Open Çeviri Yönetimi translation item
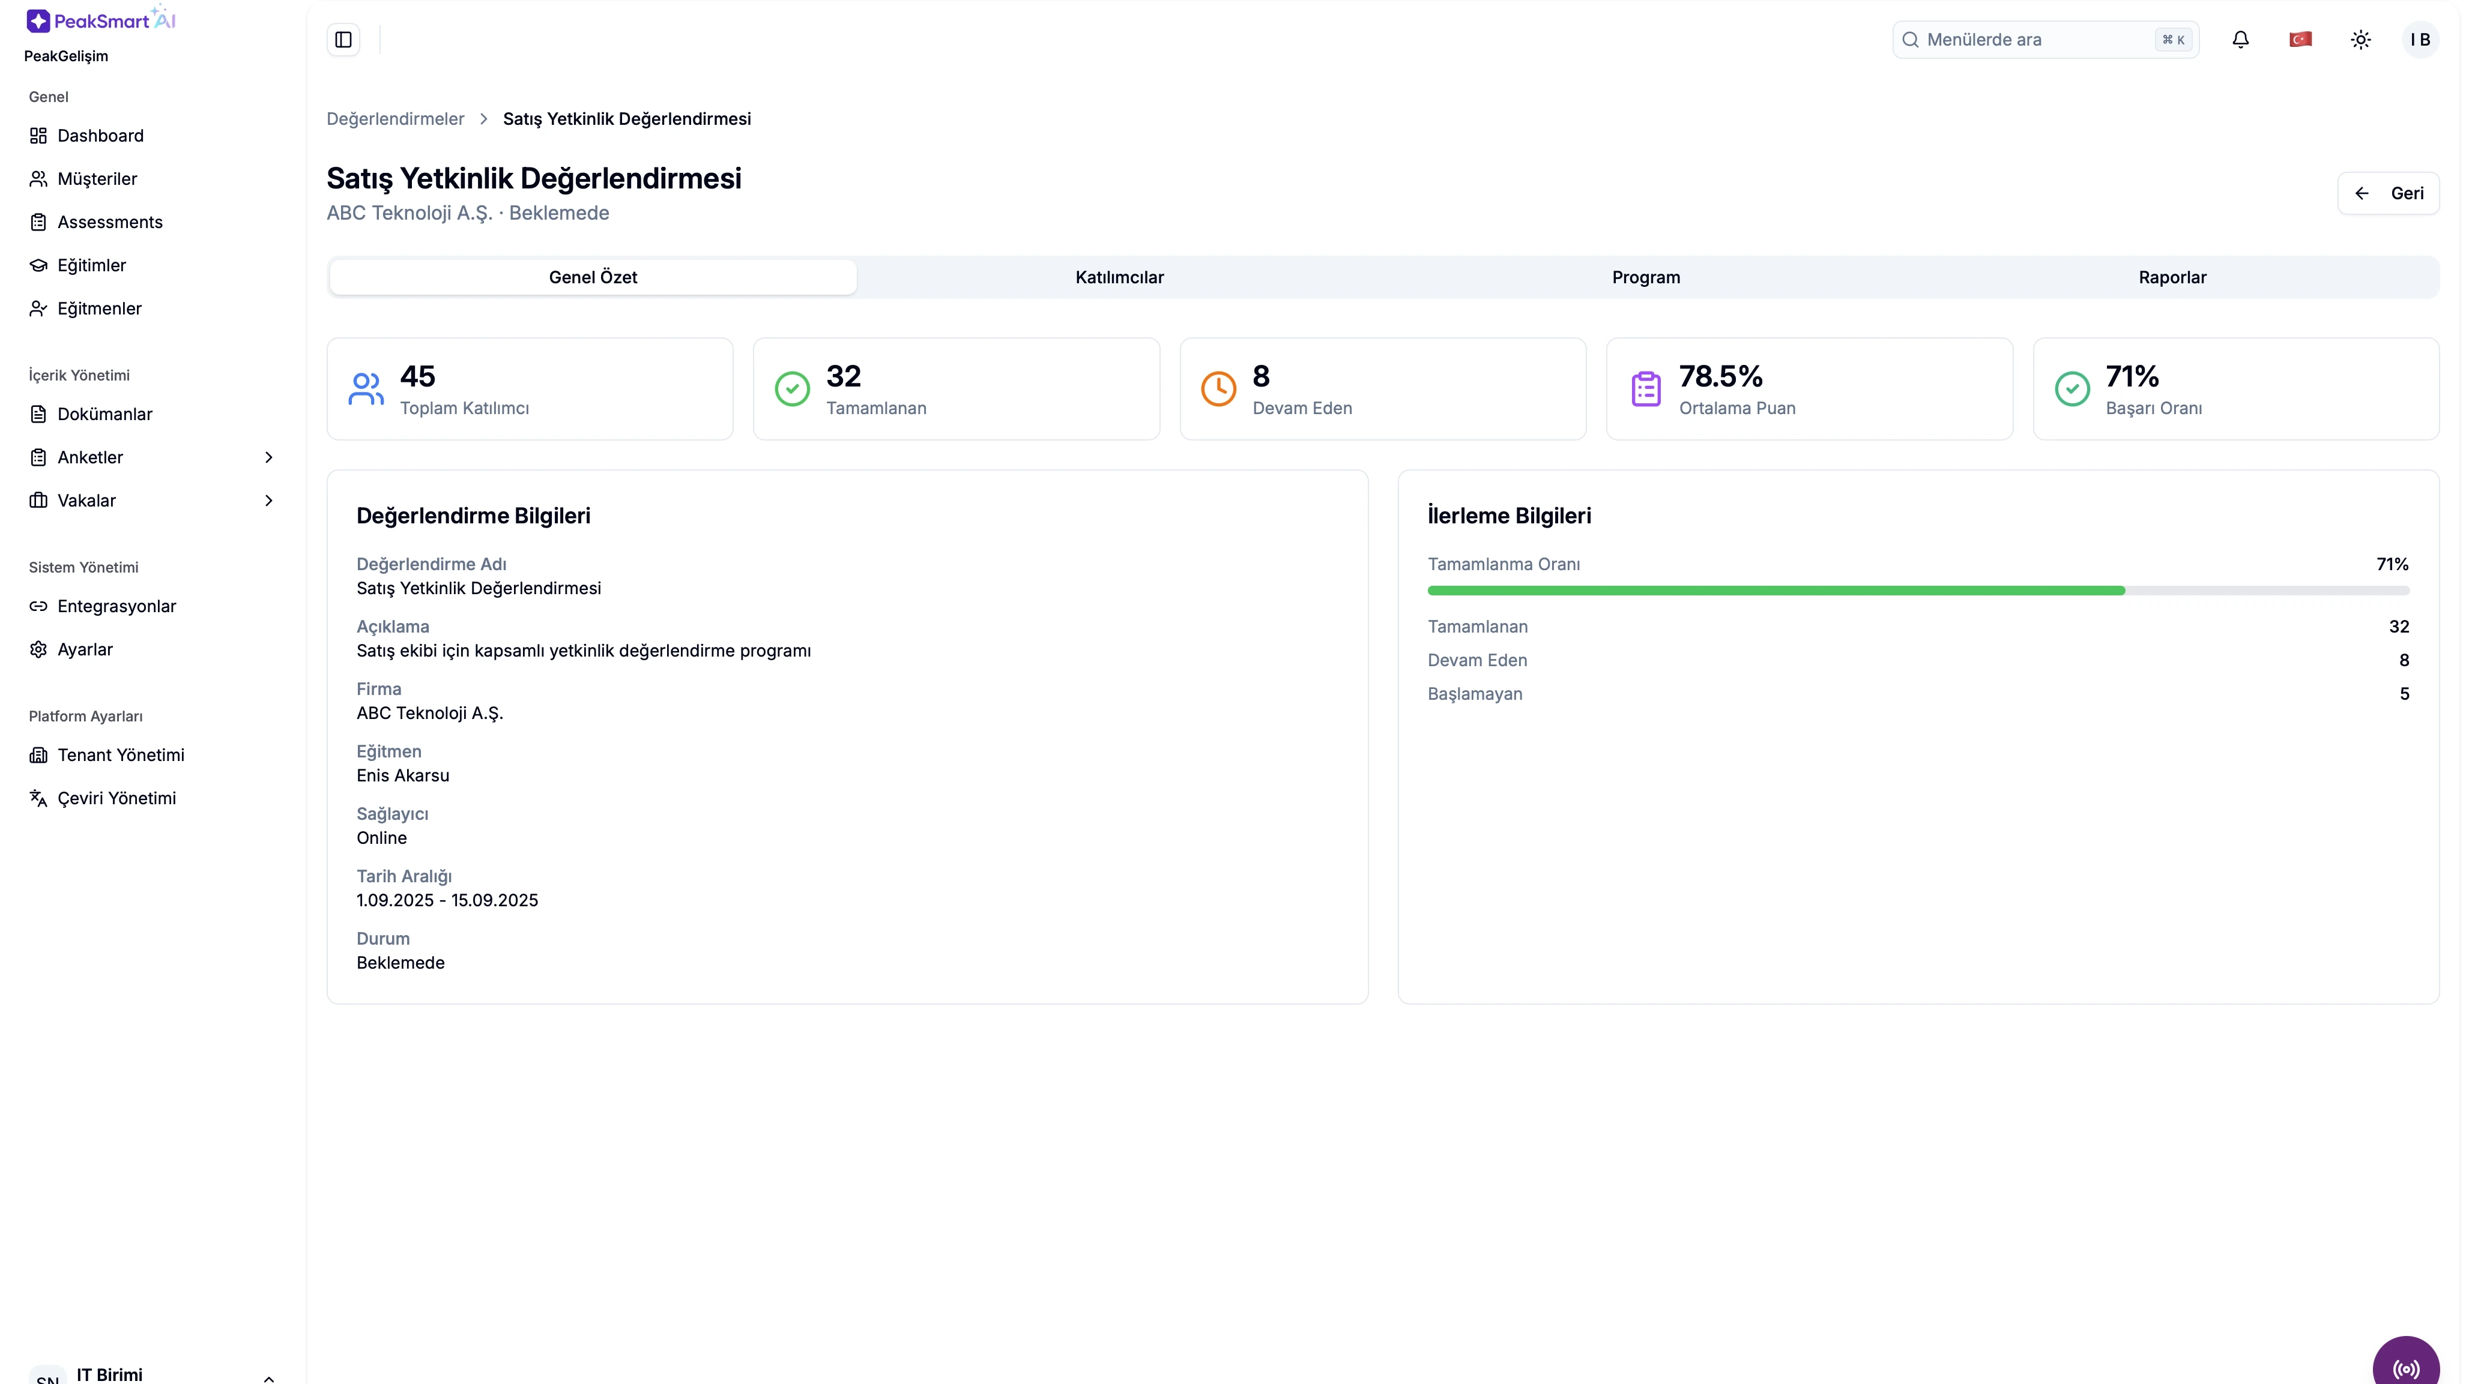This screenshot has width=2469, height=1384. [x=116, y=798]
